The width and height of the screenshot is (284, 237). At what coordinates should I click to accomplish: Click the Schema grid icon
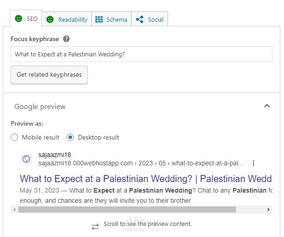tap(99, 19)
